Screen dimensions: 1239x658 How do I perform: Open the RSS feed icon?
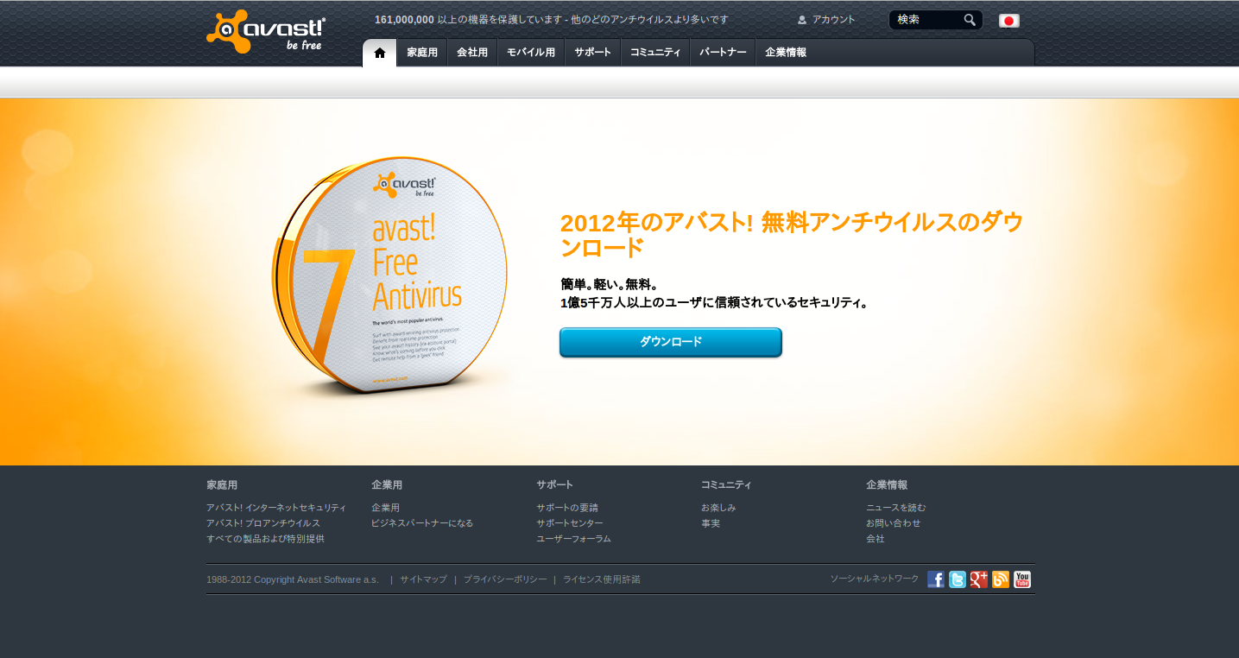(x=1001, y=579)
